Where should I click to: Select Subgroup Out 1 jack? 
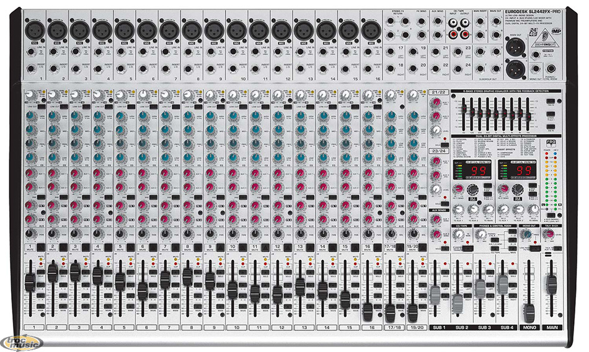click(480, 52)
